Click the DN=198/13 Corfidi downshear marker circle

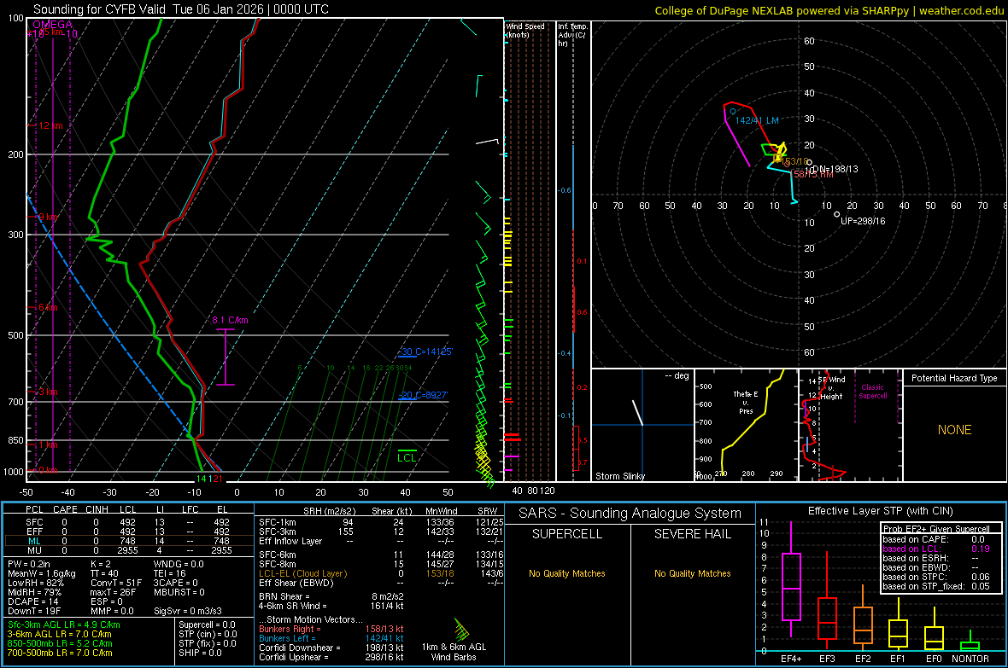809,162
